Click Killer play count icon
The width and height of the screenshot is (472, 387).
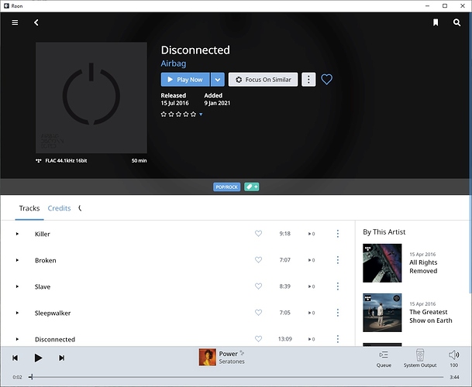[x=312, y=234]
